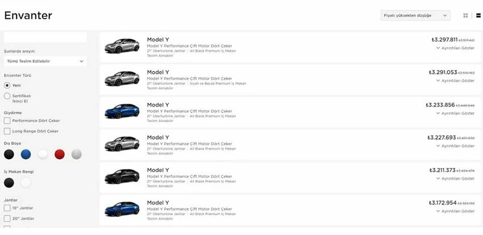Tick the 19" Jantlar checkbox
Screen dimensions: 483x235
[7, 208]
